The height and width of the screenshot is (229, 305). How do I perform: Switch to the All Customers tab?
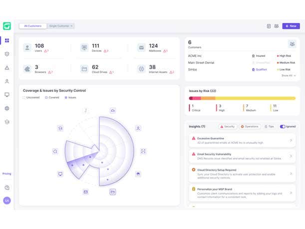[x=33, y=26]
